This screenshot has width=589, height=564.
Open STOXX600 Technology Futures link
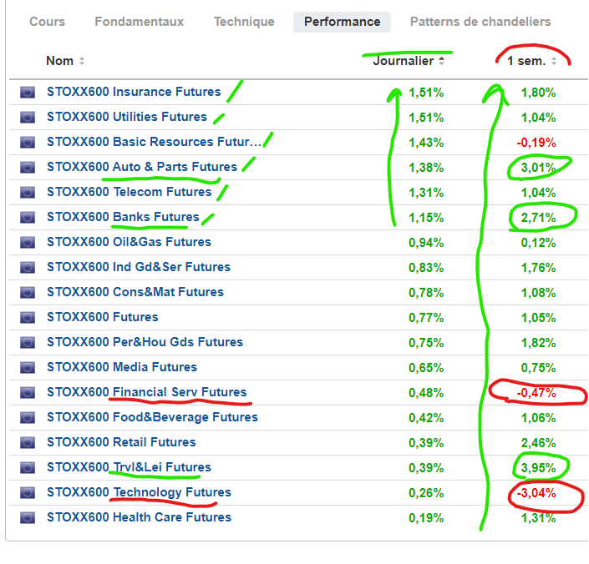click(139, 492)
